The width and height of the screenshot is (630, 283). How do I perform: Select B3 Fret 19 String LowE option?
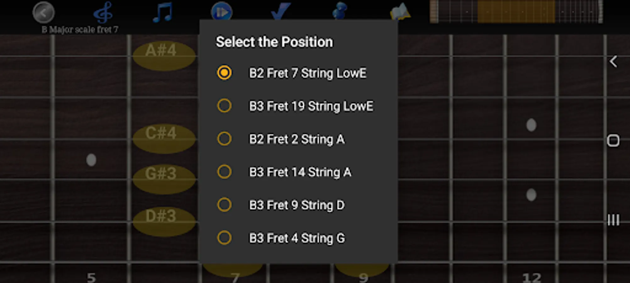pyautogui.click(x=224, y=106)
